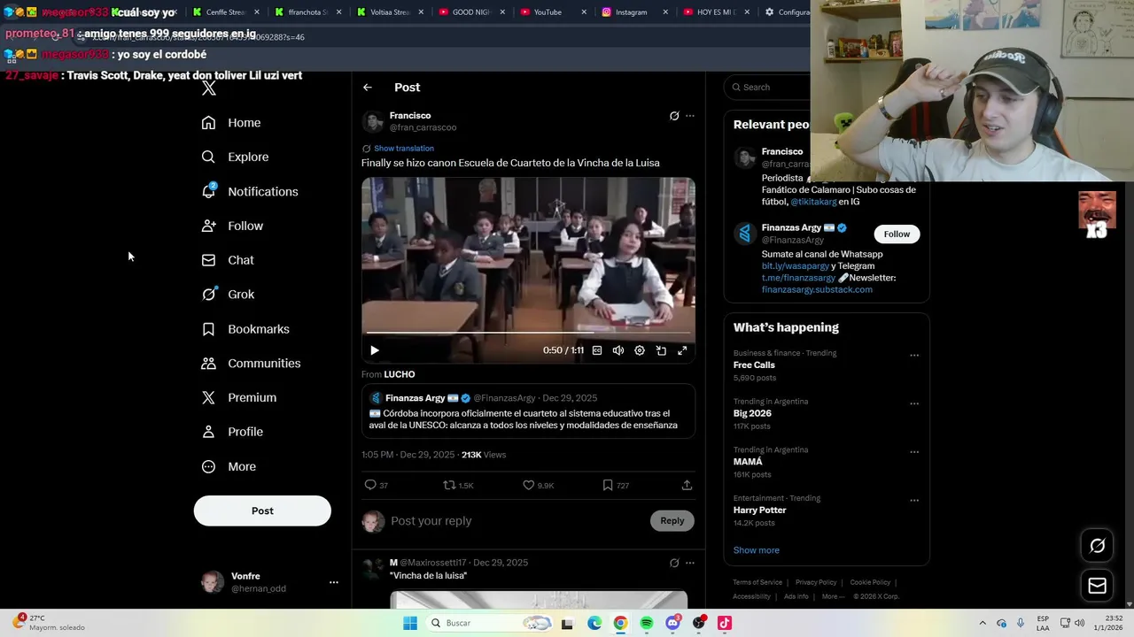1134x637 pixels.
Task: Follow Finanzas Argy
Action: pyautogui.click(x=897, y=234)
